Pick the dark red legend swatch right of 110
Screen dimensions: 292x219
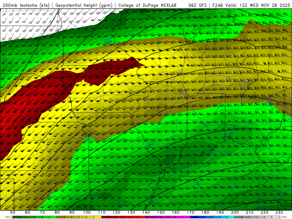[105, 217]
